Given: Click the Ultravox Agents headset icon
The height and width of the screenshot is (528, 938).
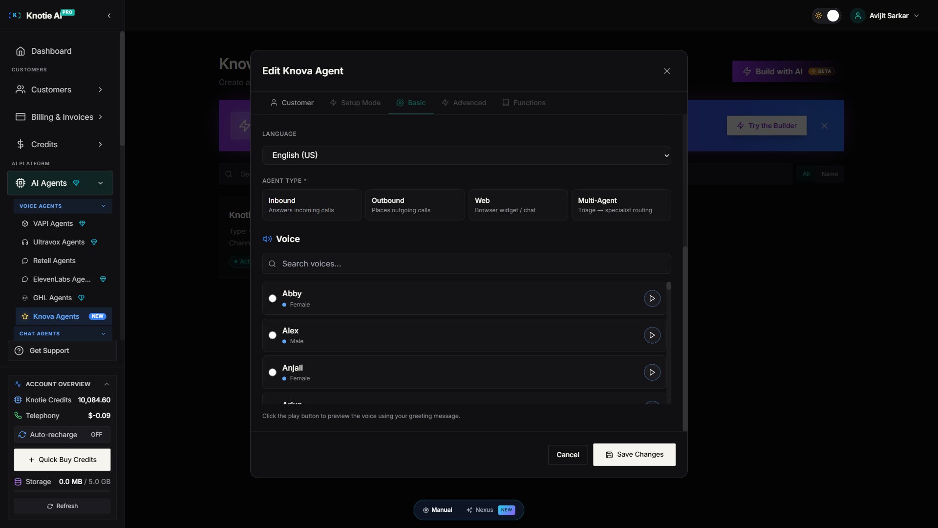Looking at the screenshot, I should pyautogui.click(x=25, y=242).
